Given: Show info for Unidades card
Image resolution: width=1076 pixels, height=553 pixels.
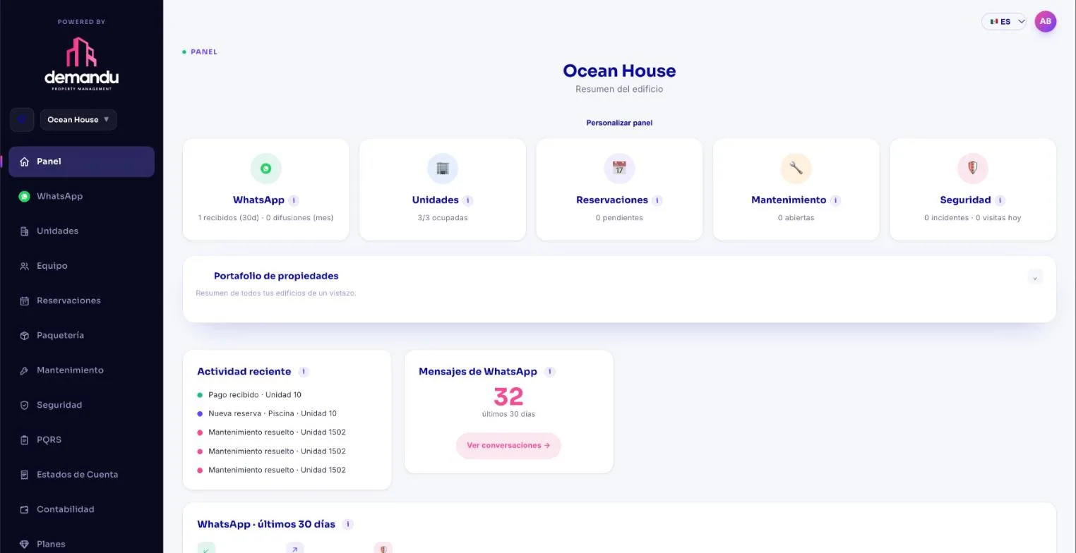Looking at the screenshot, I should coord(468,200).
